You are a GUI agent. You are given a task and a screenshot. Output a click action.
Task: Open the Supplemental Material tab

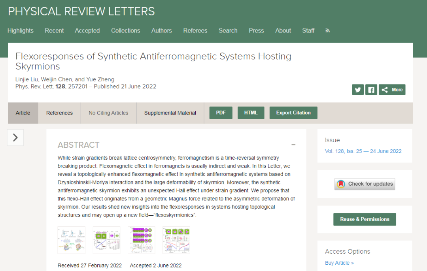170,113
